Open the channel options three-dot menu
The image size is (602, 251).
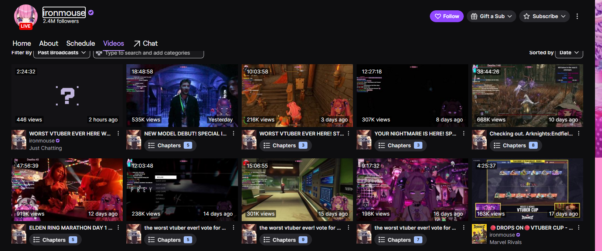[577, 16]
